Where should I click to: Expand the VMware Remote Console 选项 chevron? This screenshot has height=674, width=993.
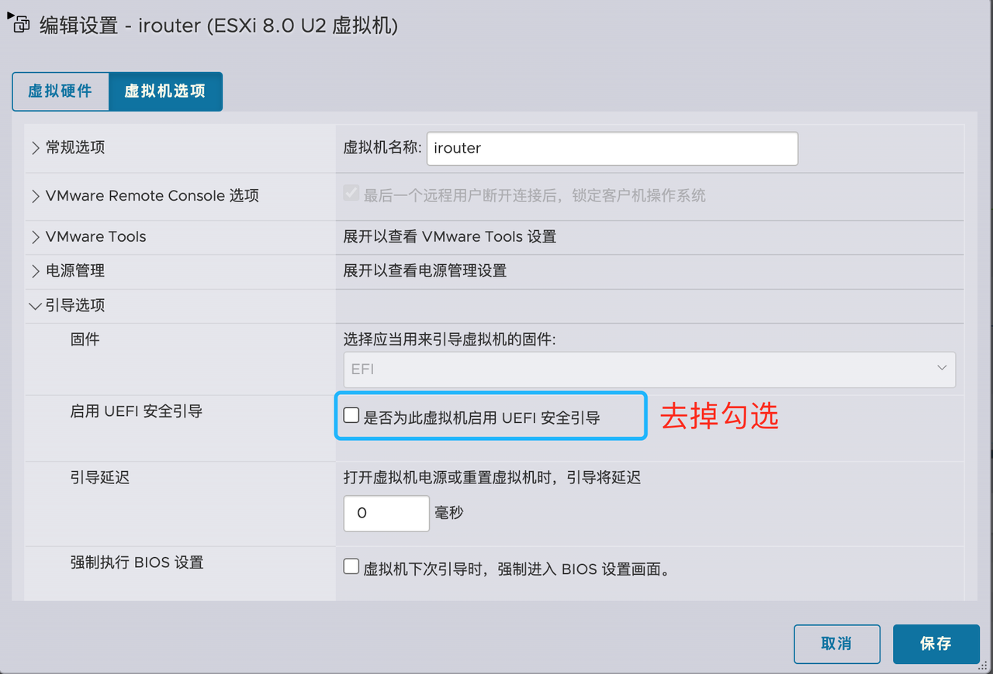point(36,196)
